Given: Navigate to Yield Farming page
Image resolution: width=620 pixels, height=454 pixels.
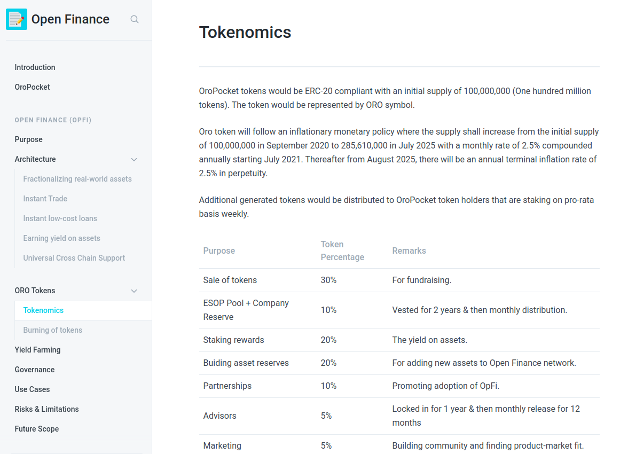Looking at the screenshot, I should (x=37, y=350).
